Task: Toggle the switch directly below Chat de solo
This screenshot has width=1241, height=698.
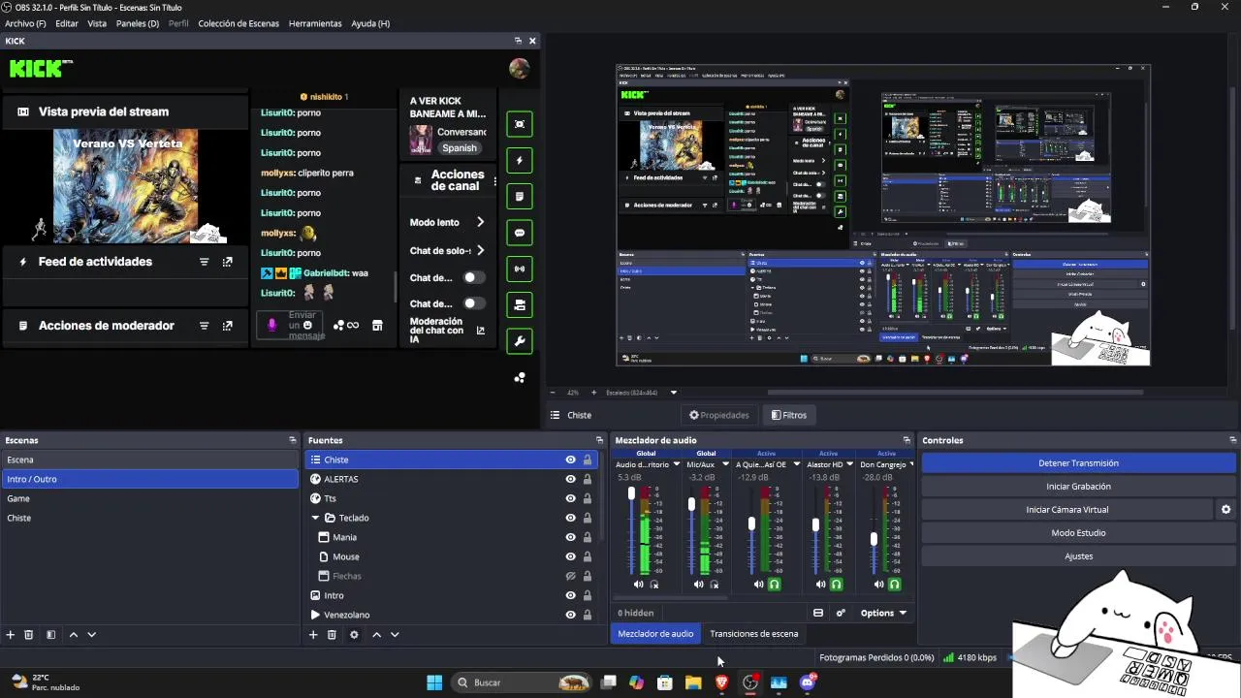Action: click(x=473, y=277)
